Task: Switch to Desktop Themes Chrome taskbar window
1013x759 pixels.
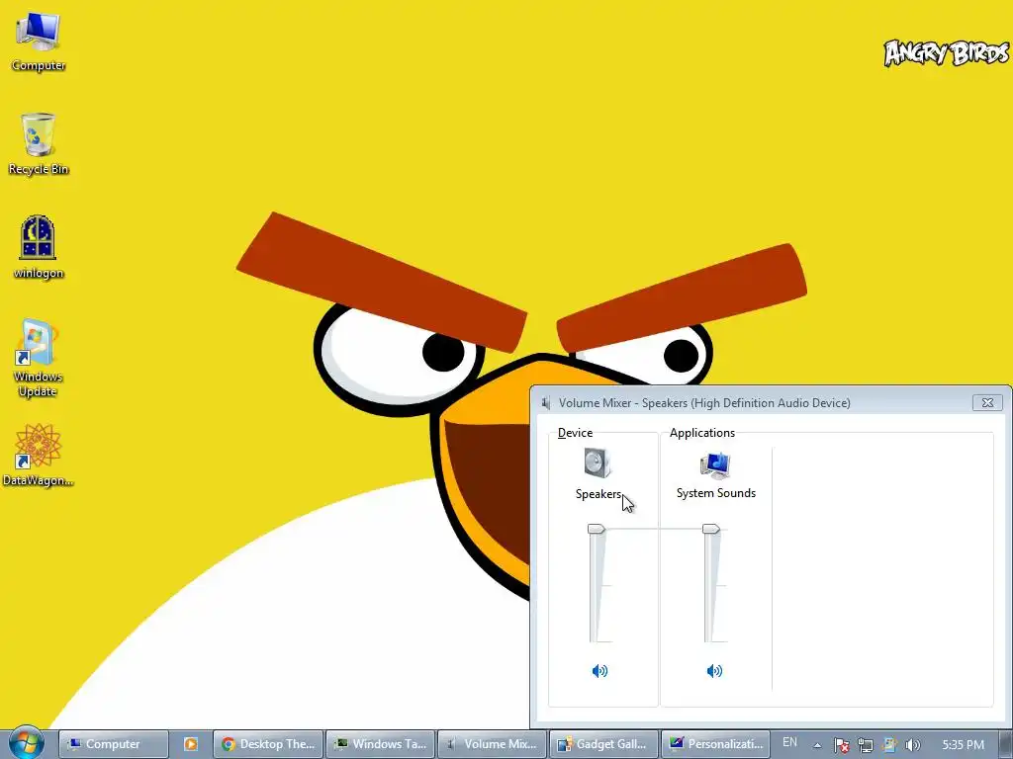Action: point(268,744)
